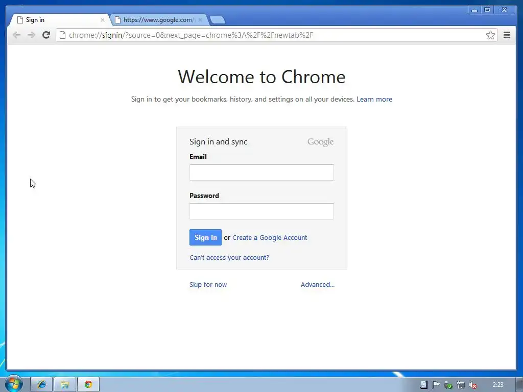Open Create a Google Account link
This screenshot has height=392, width=523.
tap(270, 238)
